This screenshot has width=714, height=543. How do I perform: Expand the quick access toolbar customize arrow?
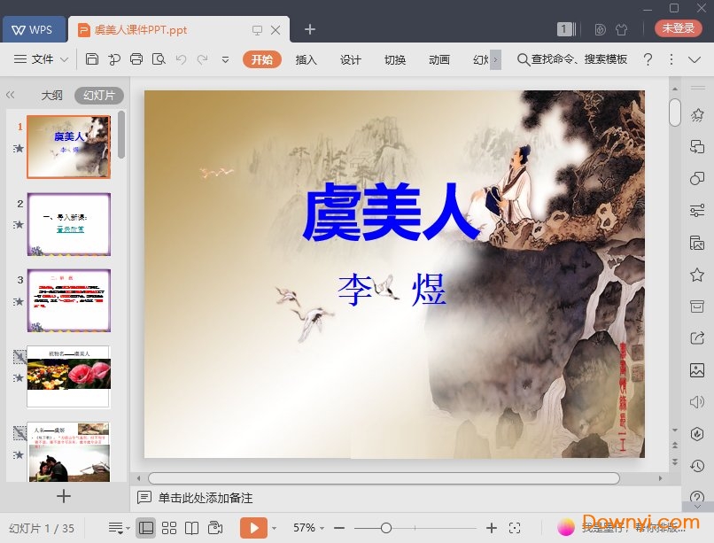click(x=225, y=60)
